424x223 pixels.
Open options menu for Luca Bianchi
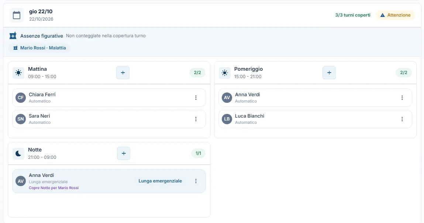(402, 119)
